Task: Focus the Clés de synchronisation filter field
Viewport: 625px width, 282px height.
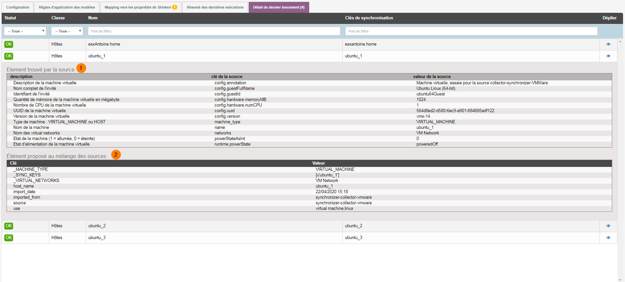Action: [471, 31]
